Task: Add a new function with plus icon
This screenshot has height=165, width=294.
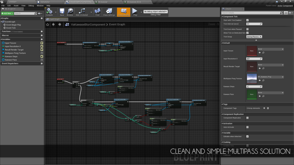Action: 42,32
